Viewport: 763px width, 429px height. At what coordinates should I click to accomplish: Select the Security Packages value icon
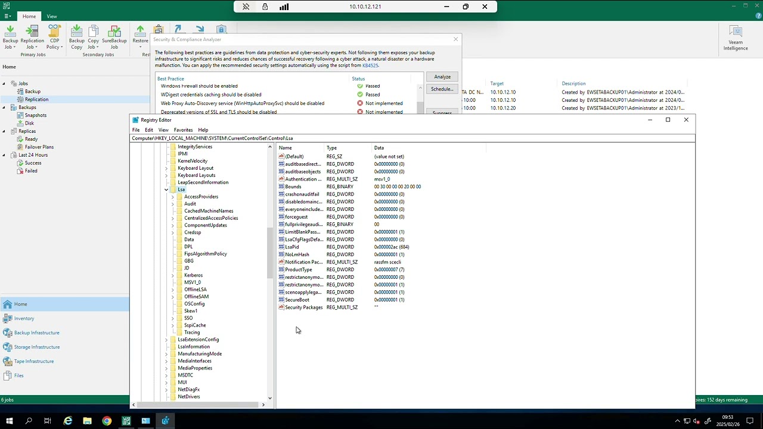281,307
